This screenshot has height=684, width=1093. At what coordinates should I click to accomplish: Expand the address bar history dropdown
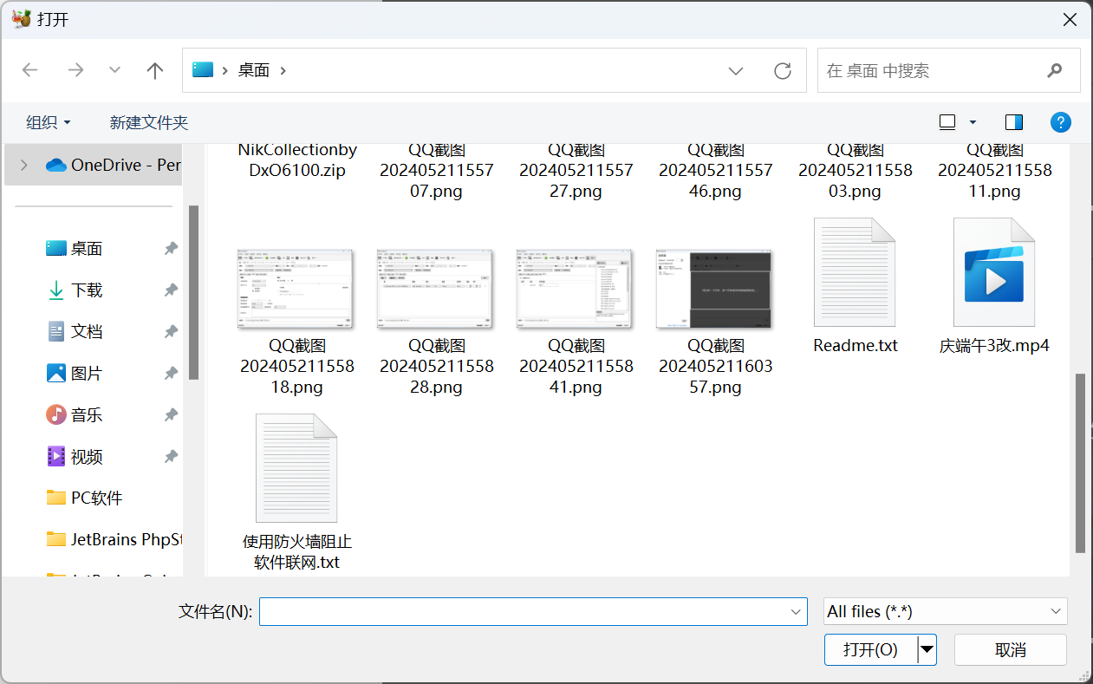tap(736, 70)
